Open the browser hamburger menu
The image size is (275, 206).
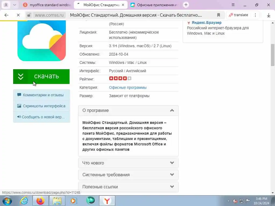coord(233,5)
